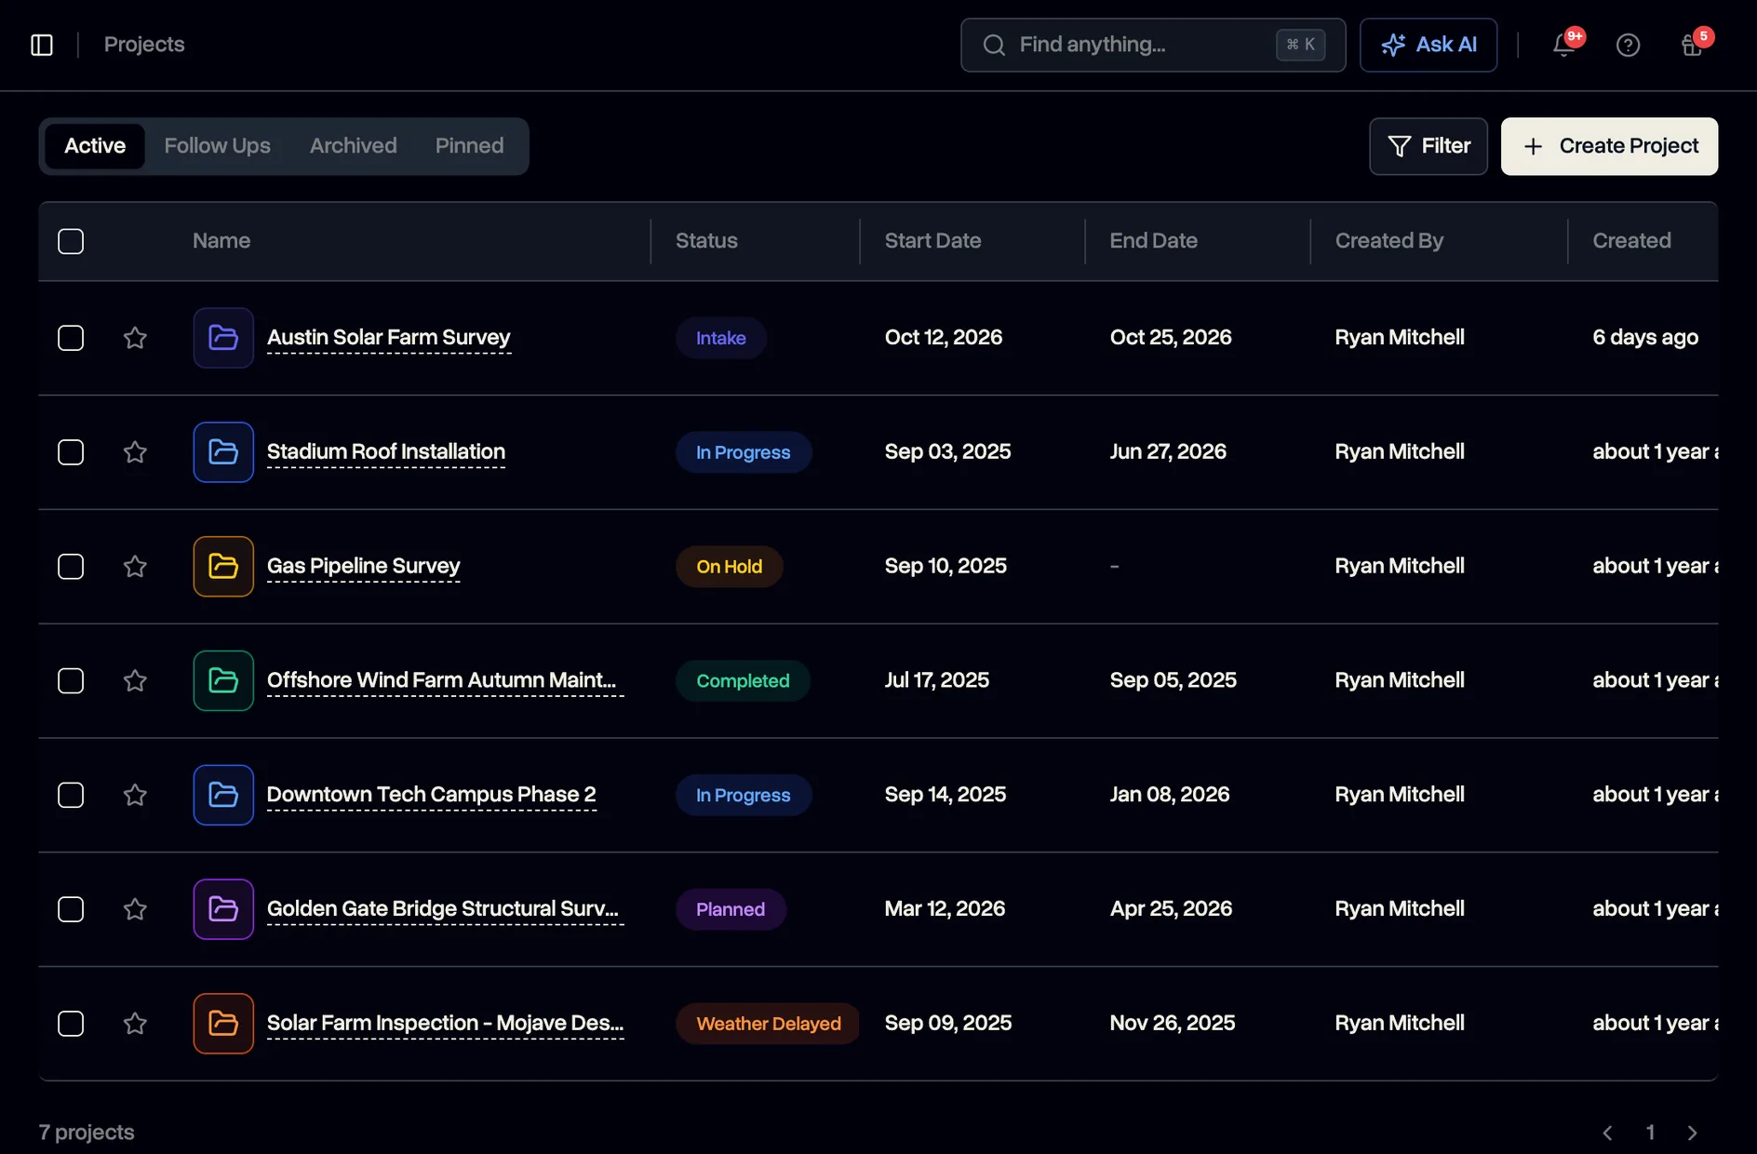Open Offshore Wind Farm Autumn Maint link

click(445, 681)
